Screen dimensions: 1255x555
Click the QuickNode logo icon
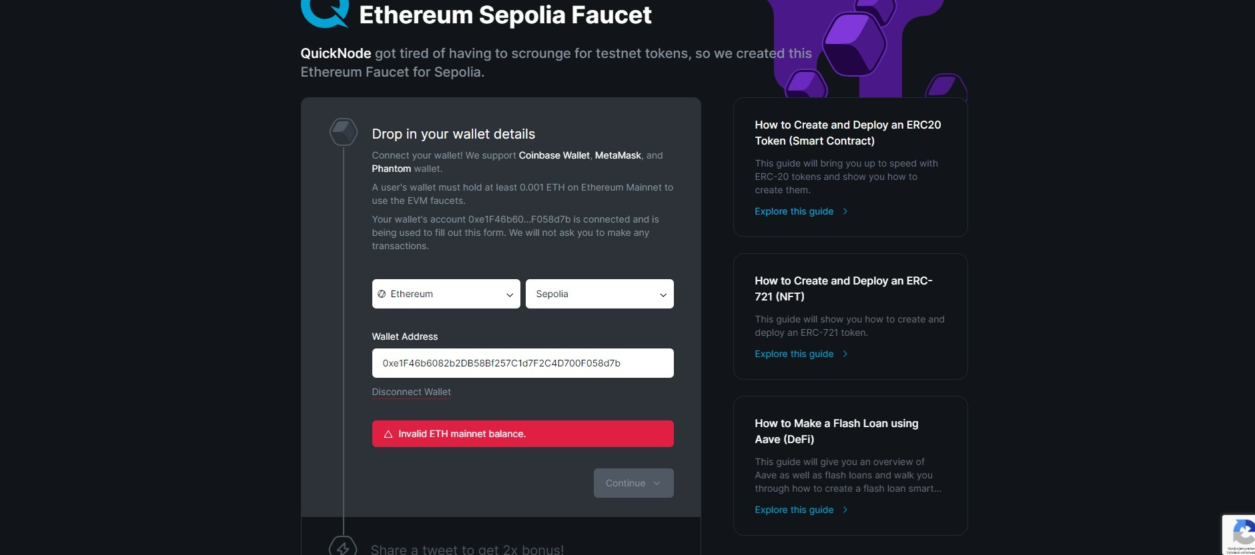pos(325,13)
